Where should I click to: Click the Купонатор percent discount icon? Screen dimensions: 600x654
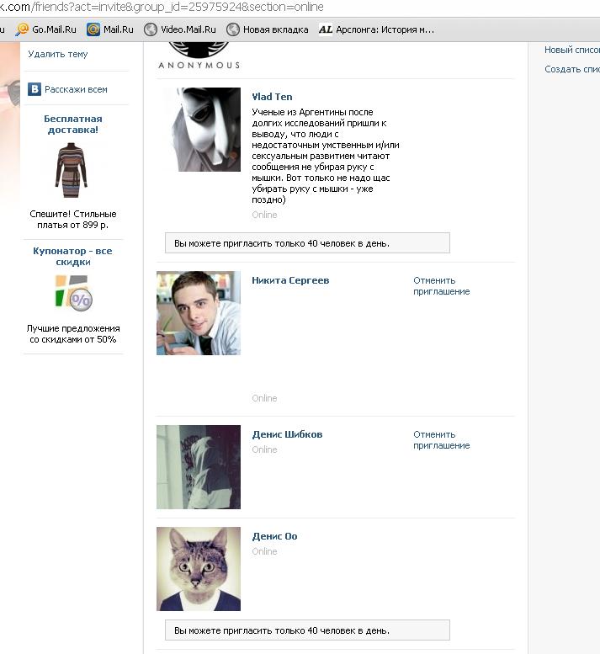pos(74,293)
